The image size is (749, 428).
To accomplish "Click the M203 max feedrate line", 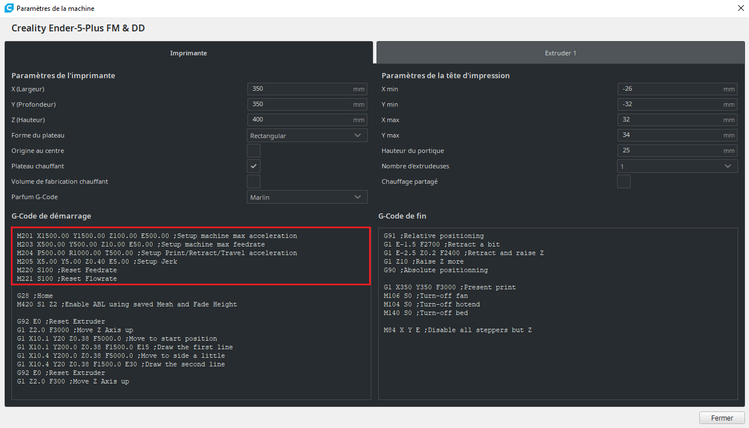I will pyautogui.click(x=141, y=244).
